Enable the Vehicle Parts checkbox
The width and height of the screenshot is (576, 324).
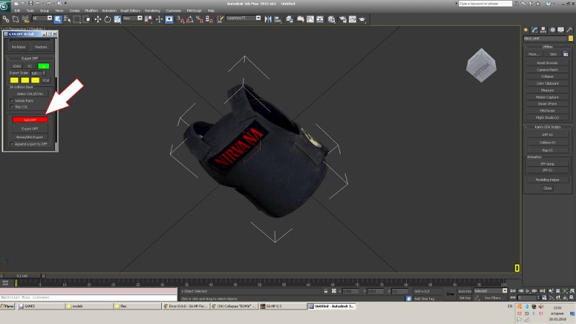pyautogui.click(x=12, y=100)
